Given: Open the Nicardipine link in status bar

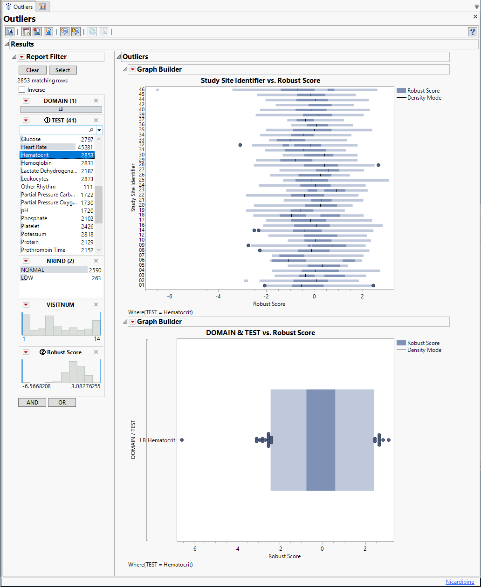Looking at the screenshot, I should click(x=460, y=582).
